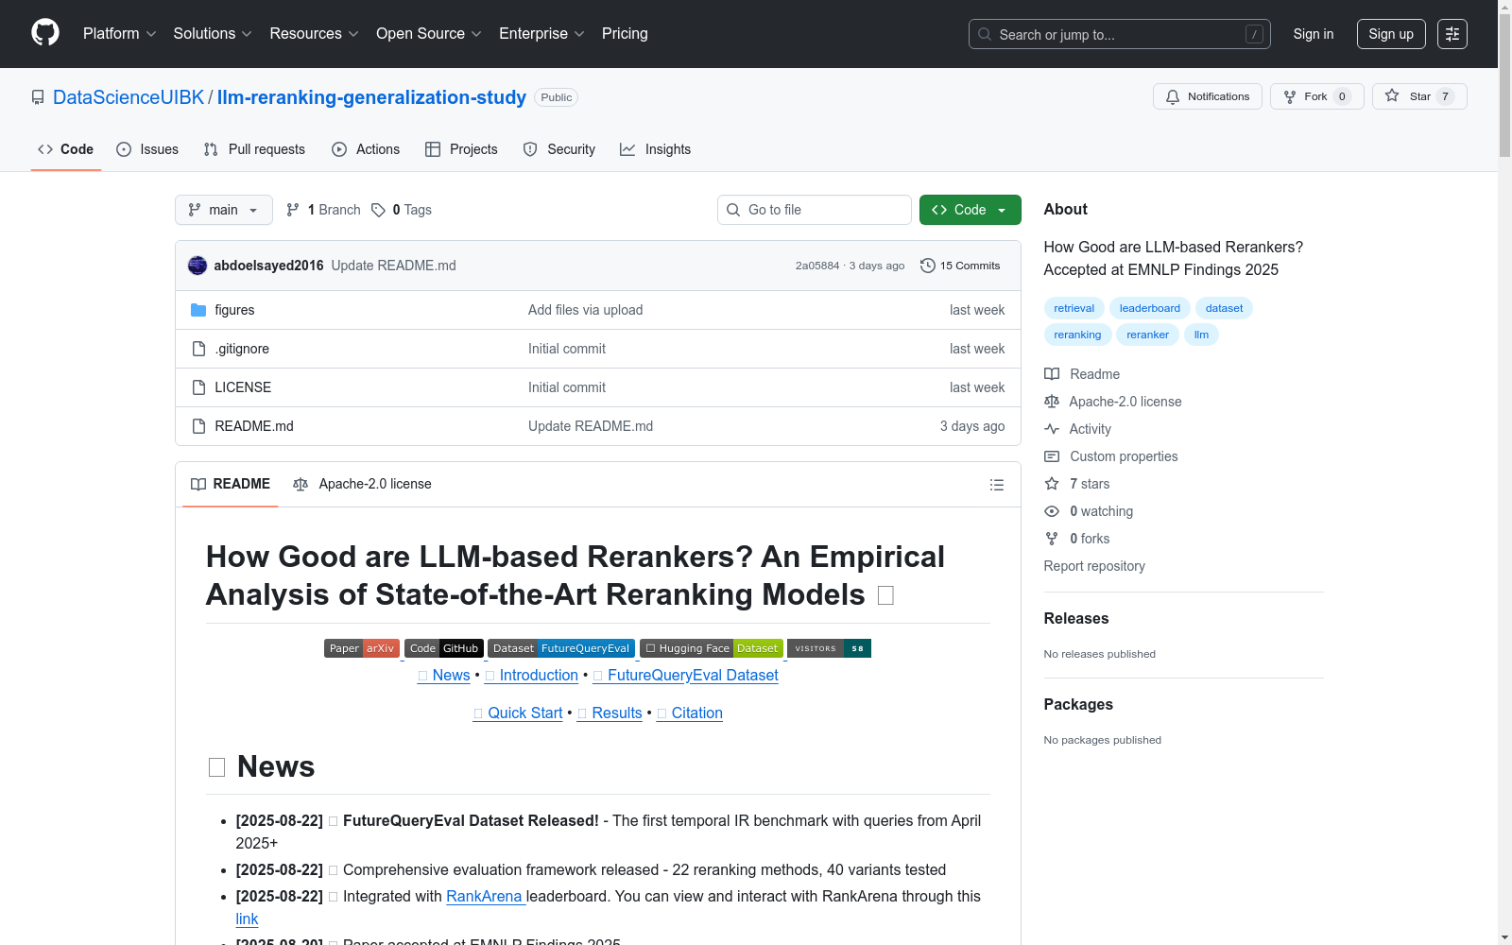Open the green Code dropdown button

tap(971, 210)
